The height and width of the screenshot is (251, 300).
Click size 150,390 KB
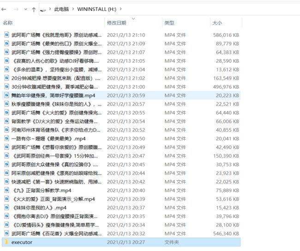click(x=226, y=156)
